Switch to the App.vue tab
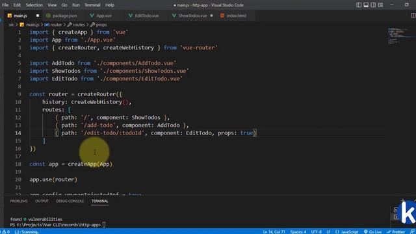The width and height of the screenshot is (416, 234). (x=104, y=16)
